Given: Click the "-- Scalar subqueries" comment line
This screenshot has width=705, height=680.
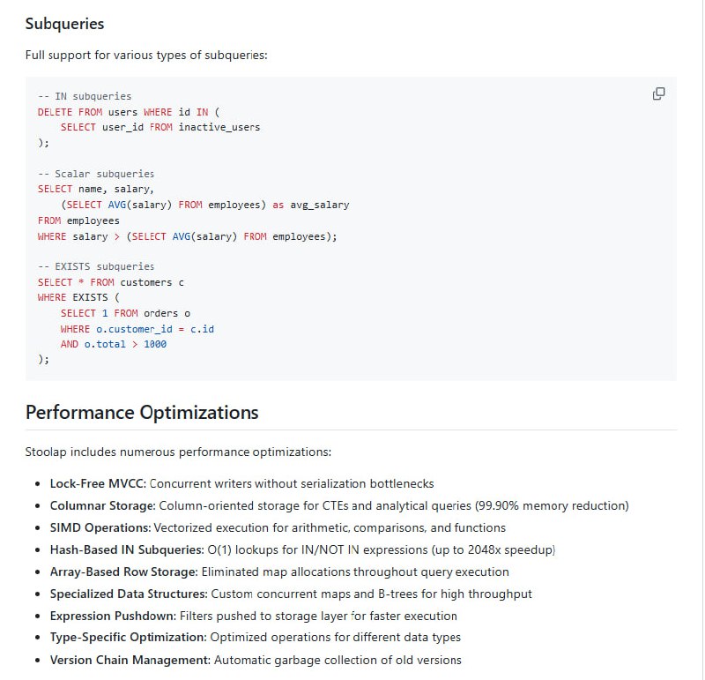Looking at the screenshot, I should click(96, 174).
